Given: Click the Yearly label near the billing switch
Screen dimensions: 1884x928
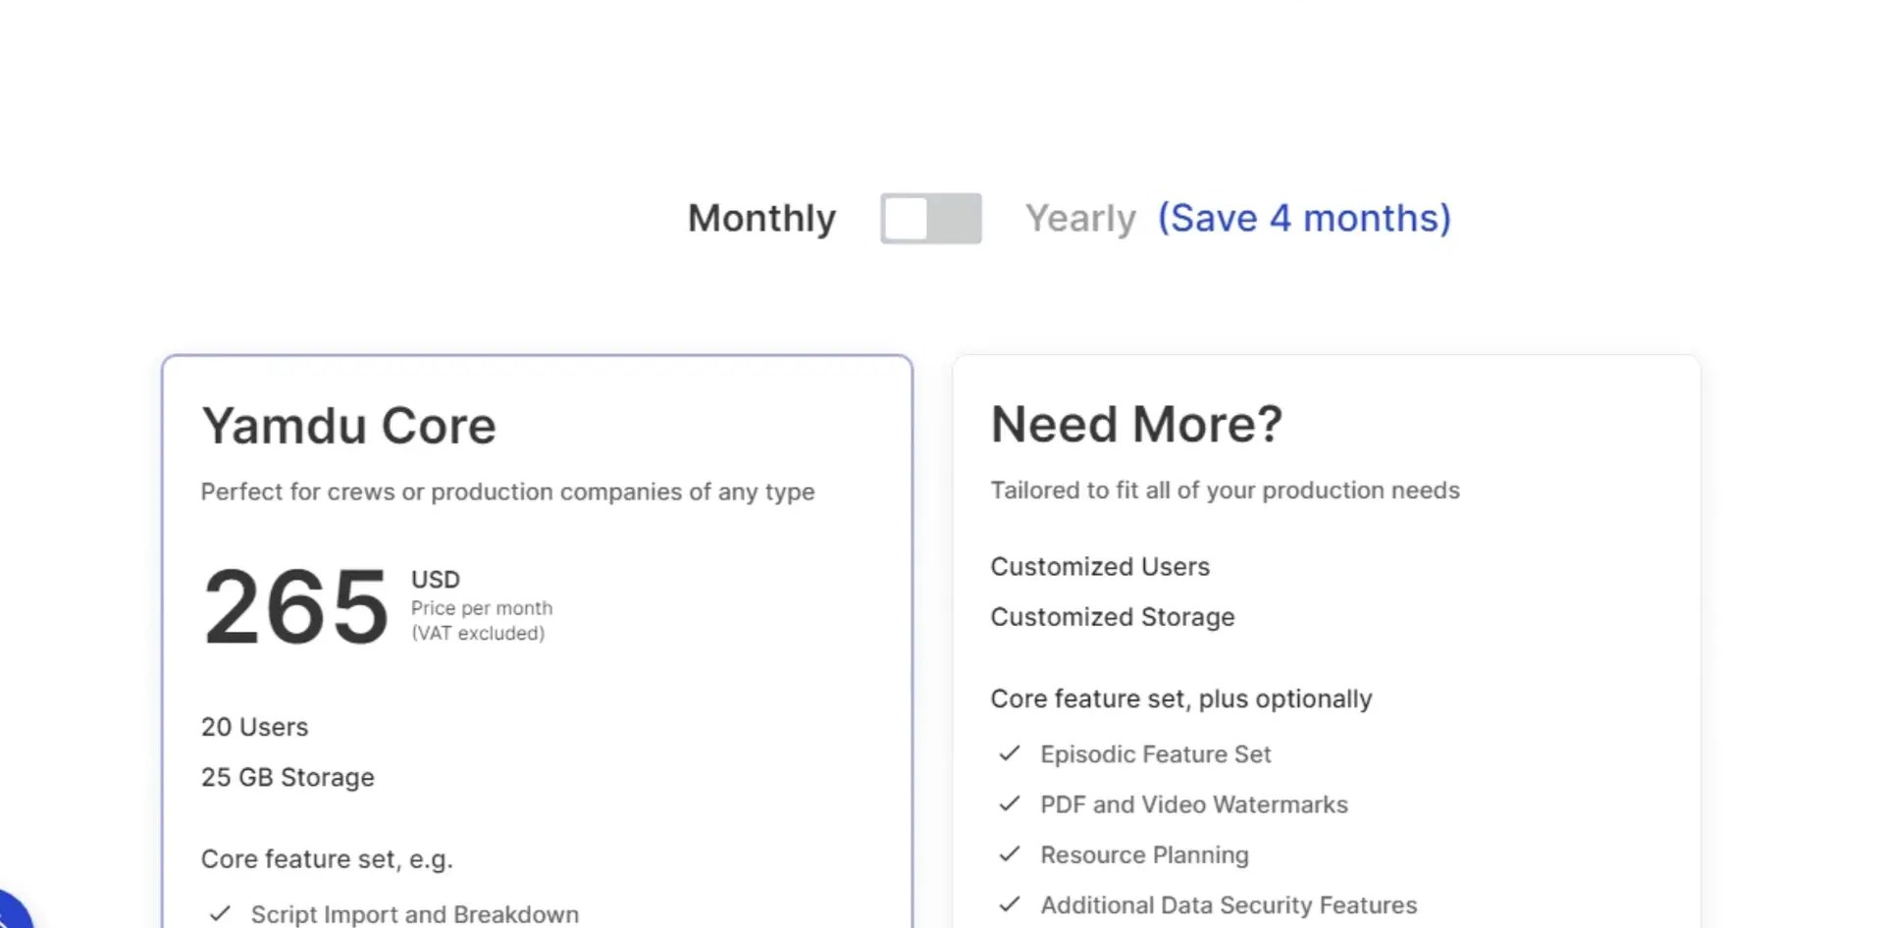Looking at the screenshot, I should tap(1080, 218).
